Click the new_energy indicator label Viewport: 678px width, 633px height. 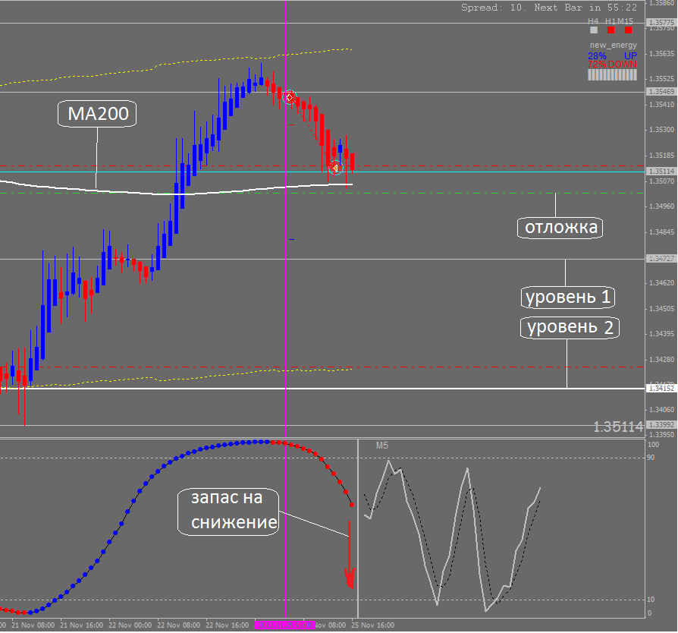click(613, 45)
